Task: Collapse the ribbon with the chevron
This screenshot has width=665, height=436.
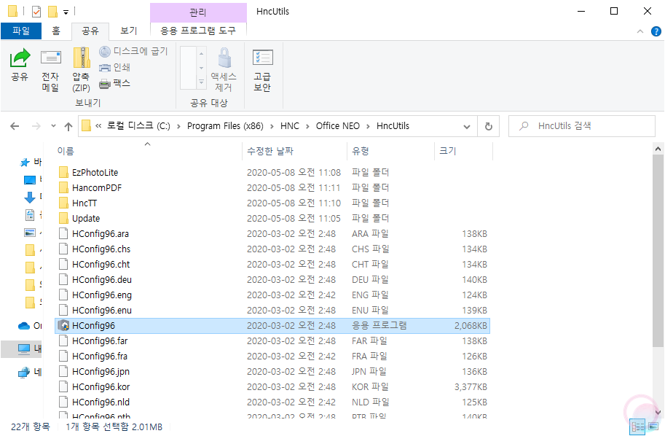Action: pyautogui.click(x=640, y=31)
